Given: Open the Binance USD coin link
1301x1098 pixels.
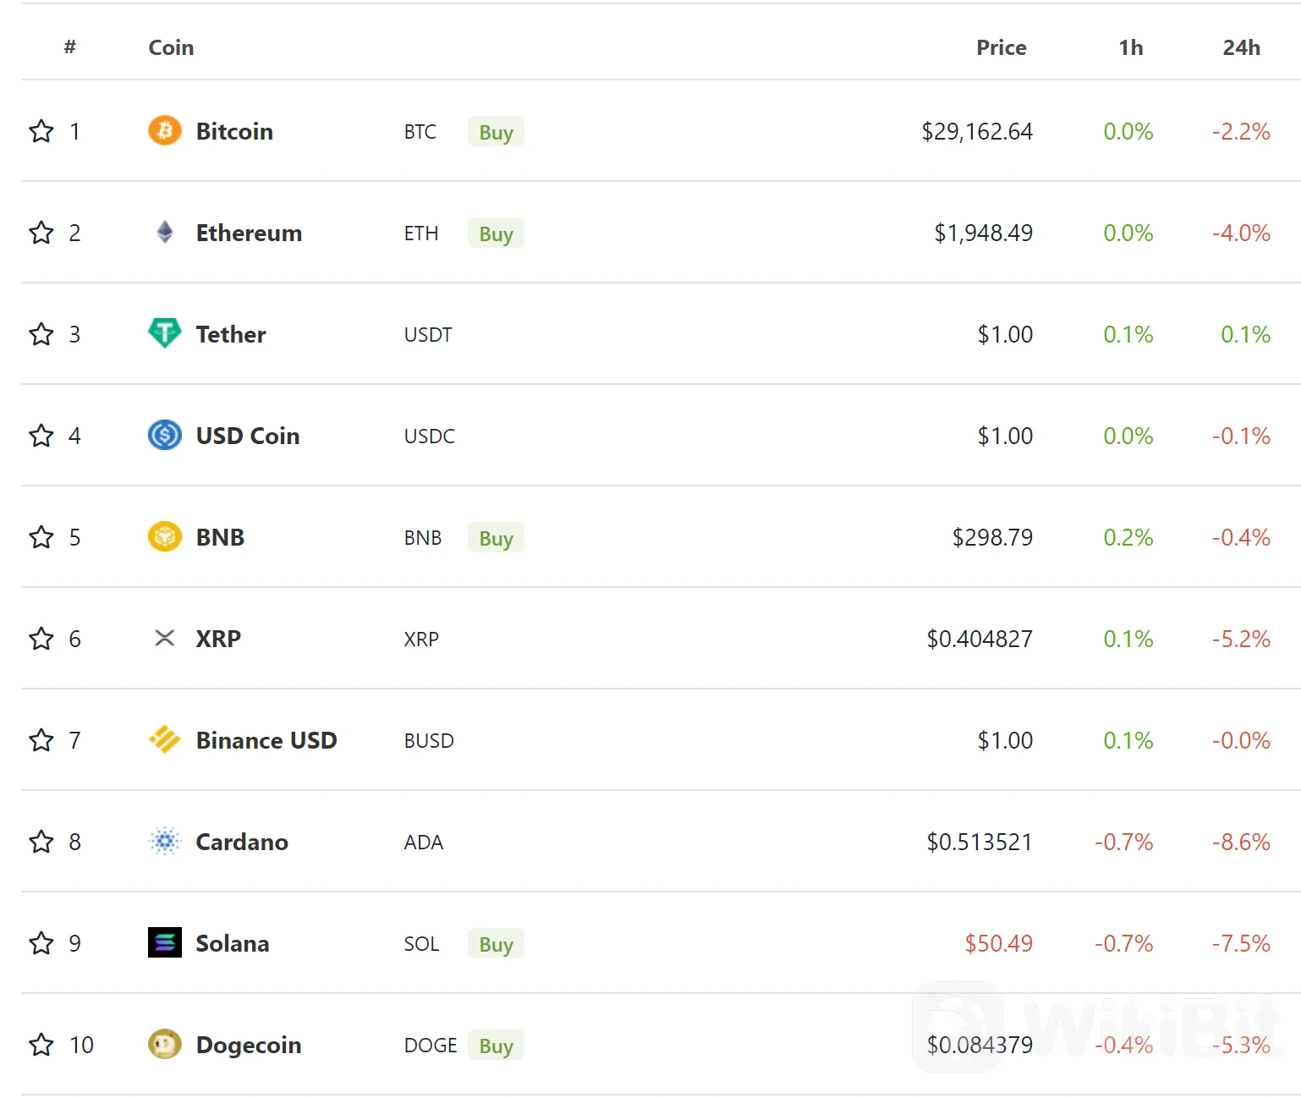Looking at the screenshot, I should point(266,740).
